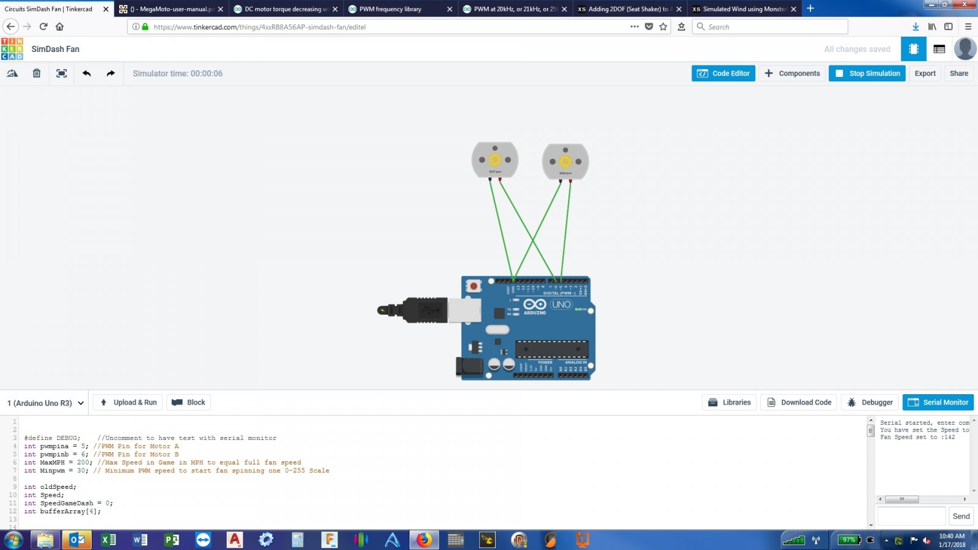Open the Code Editor panel

click(723, 73)
